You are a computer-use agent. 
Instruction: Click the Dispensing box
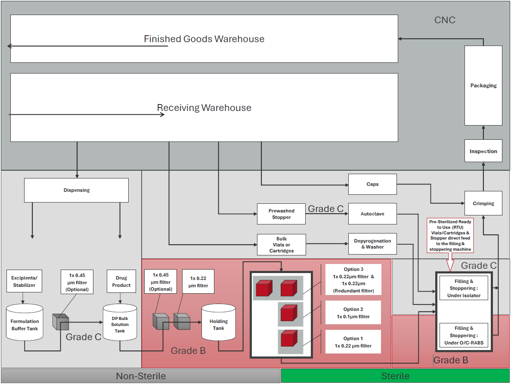[76, 190]
